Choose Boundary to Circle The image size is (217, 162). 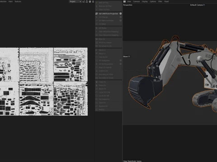(x=108, y=74)
